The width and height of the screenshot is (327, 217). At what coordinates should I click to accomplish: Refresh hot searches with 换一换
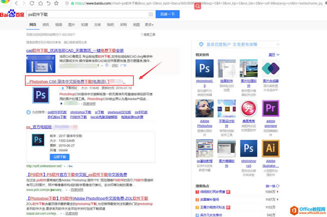click(272, 186)
